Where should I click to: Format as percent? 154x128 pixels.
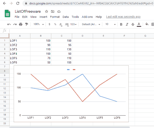tap(55, 24)
